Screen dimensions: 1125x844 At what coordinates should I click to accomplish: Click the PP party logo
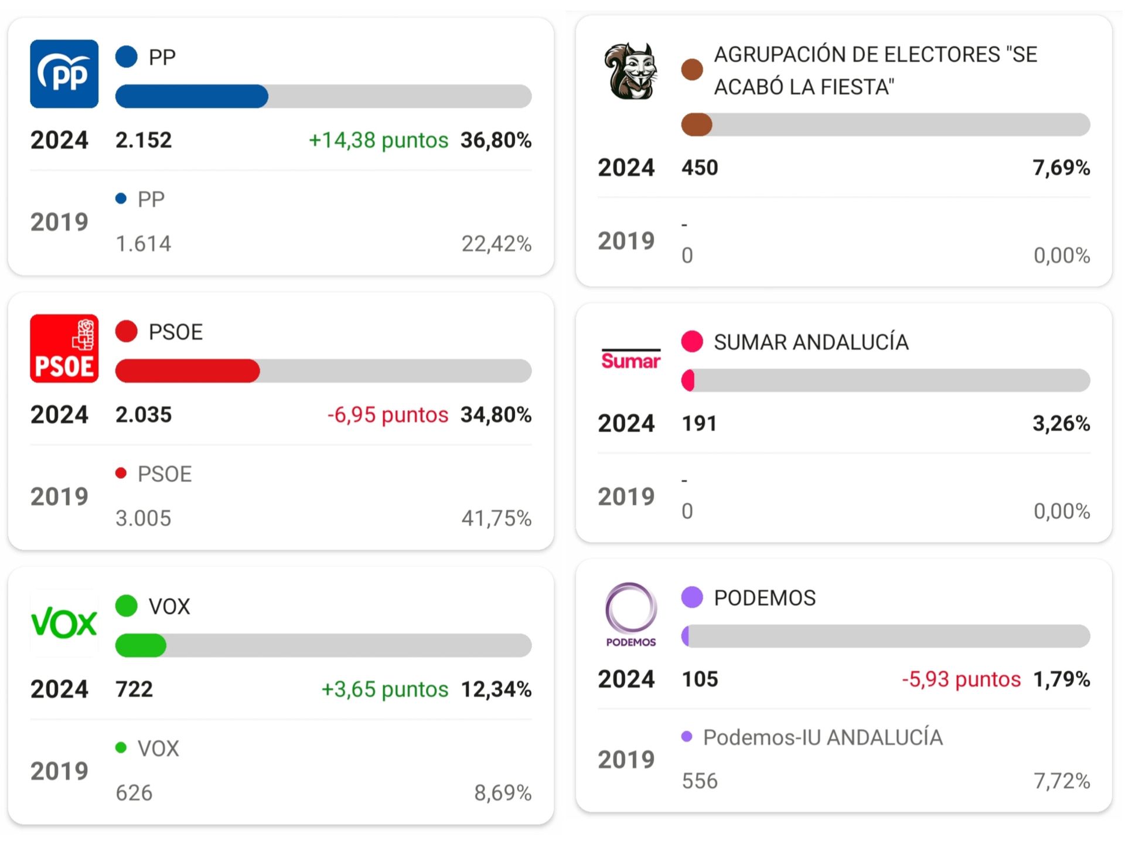pos(64,74)
